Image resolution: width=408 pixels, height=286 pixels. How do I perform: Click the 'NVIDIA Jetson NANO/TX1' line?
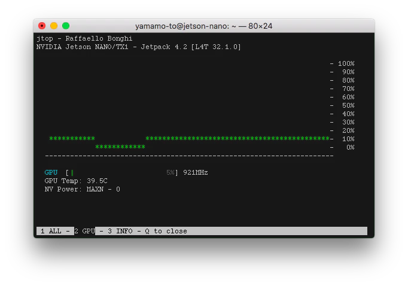click(x=139, y=47)
